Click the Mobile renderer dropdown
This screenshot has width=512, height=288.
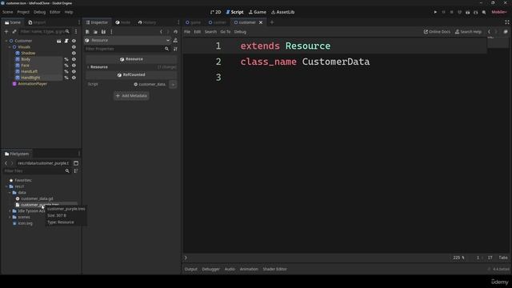499,12
